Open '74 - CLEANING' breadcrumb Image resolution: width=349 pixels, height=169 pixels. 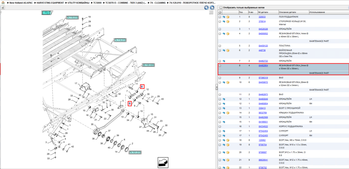point(158,3)
